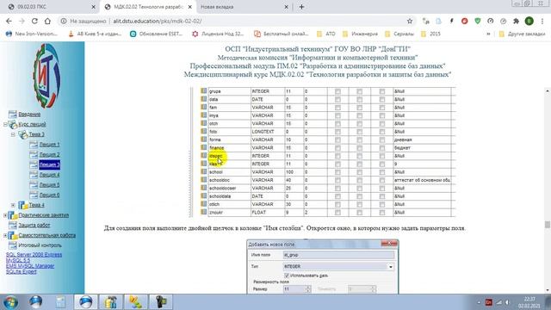Click the browser forward arrow

(22, 21)
